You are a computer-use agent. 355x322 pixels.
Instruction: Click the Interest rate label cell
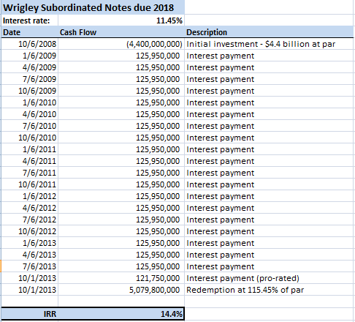click(30, 20)
